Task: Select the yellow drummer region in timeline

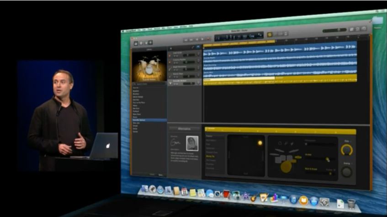Action: click(280, 80)
